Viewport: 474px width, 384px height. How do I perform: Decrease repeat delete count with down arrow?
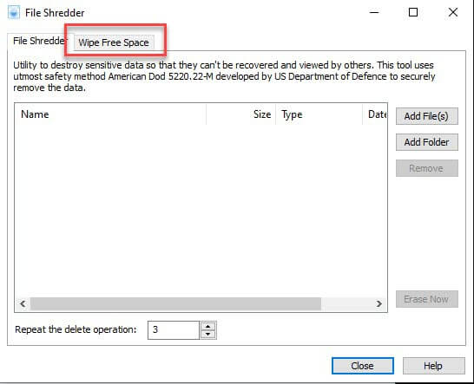(208, 335)
